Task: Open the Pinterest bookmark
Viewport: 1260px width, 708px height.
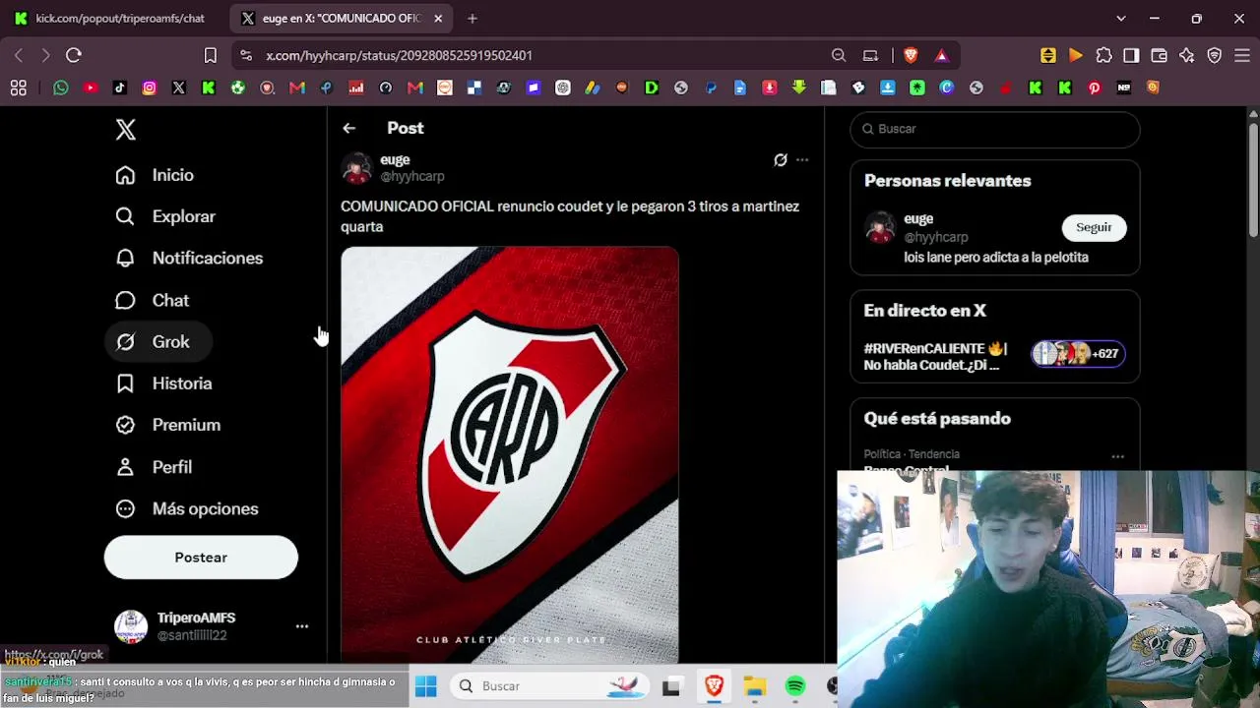Action: 1095,88
